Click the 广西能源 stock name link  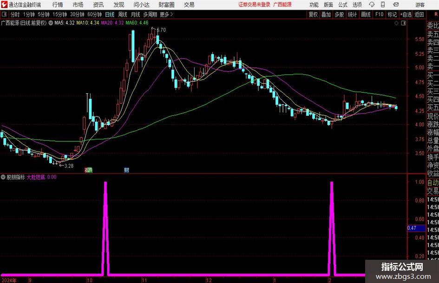tap(282, 5)
